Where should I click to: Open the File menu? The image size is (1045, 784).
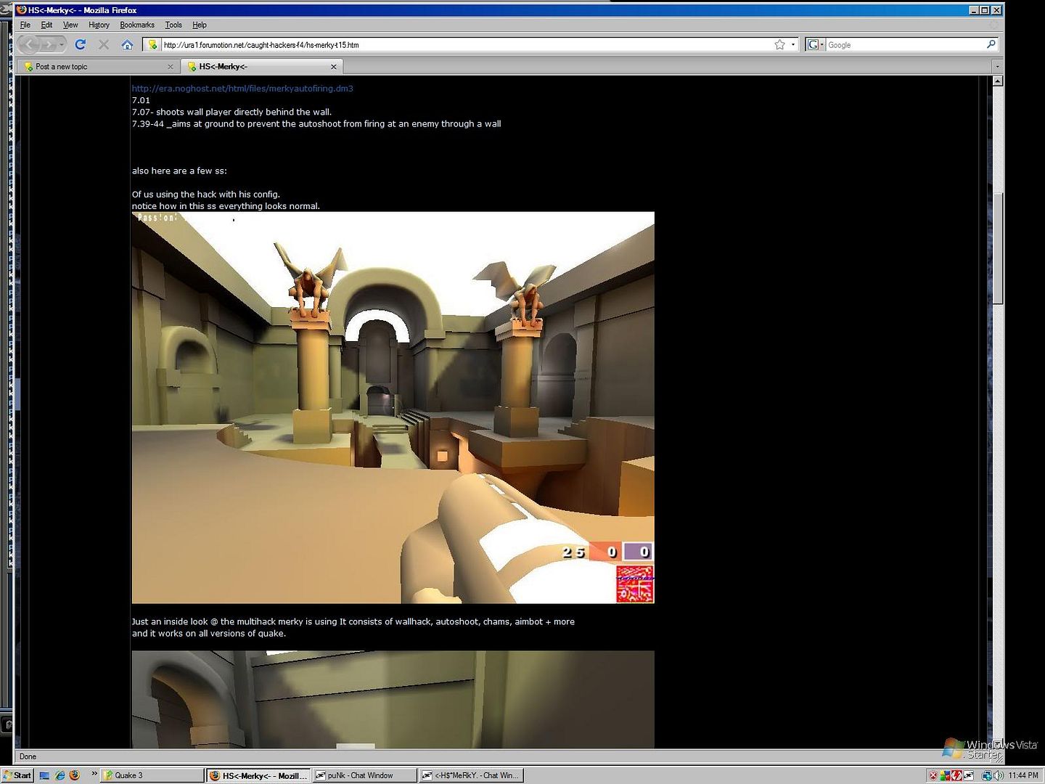pos(25,25)
